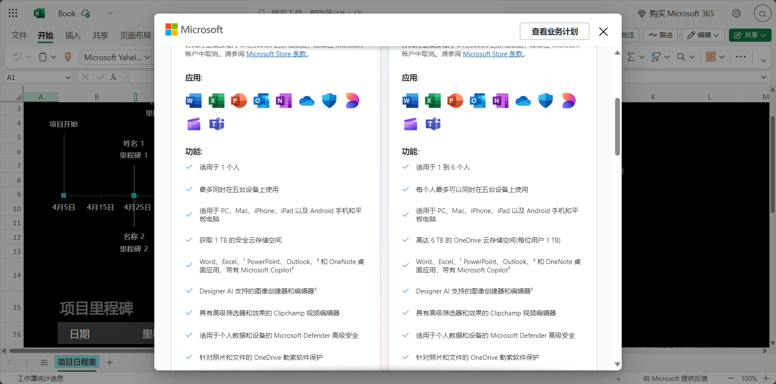
Task: Click the Teams icon in right plan
Action: click(433, 124)
